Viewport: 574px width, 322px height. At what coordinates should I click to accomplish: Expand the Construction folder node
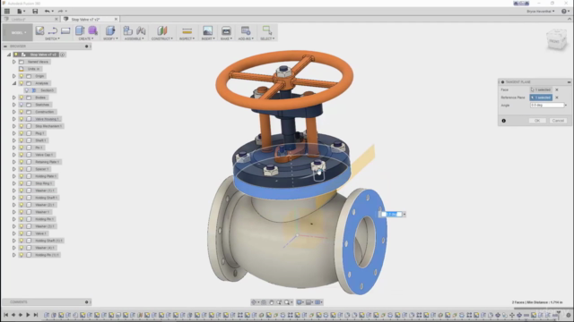point(14,112)
